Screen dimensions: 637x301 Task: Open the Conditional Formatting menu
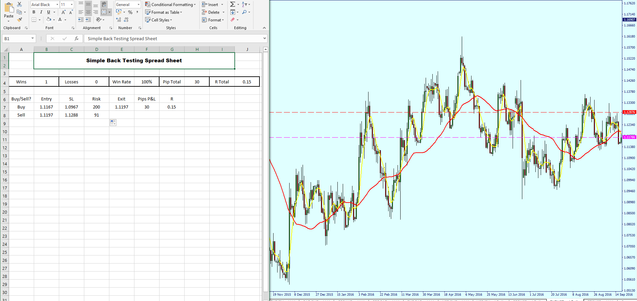(170, 4)
